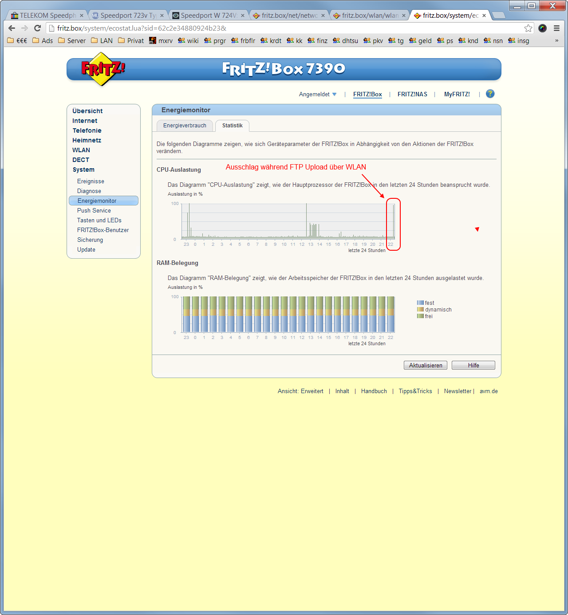The width and height of the screenshot is (568, 615).
Task: Open the krdt bookmark
Action: coord(271,40)
